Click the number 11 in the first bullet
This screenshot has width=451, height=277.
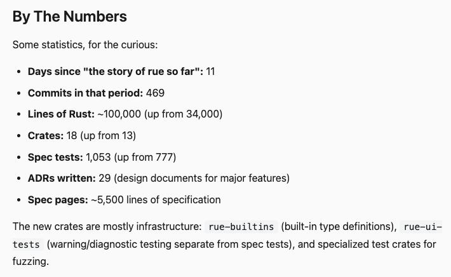click(x=211, y=71)
